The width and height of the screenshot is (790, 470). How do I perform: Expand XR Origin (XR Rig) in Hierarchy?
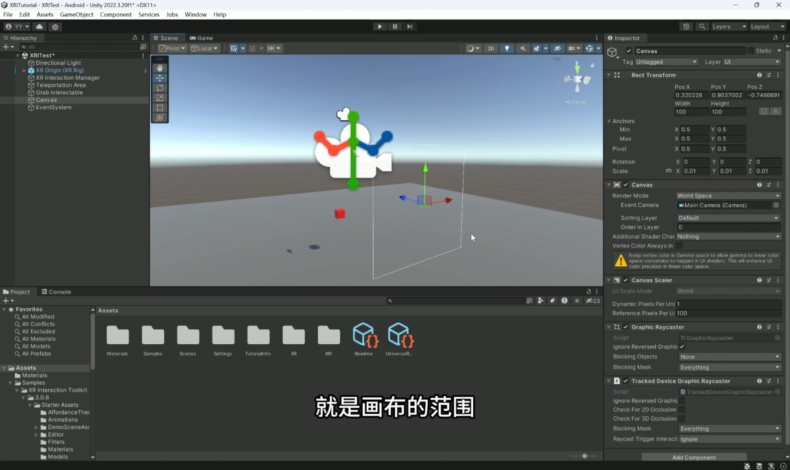pyautogui.click(x=24, y=70)
